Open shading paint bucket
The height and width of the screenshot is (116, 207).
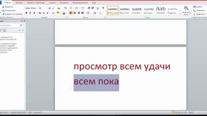coord(95,13)
